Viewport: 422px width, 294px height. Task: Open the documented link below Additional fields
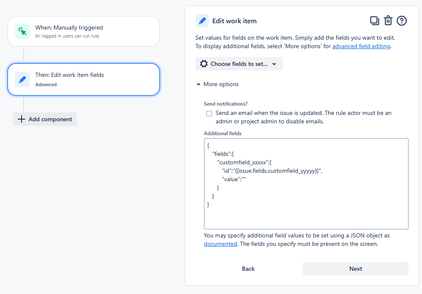(220, 244)
